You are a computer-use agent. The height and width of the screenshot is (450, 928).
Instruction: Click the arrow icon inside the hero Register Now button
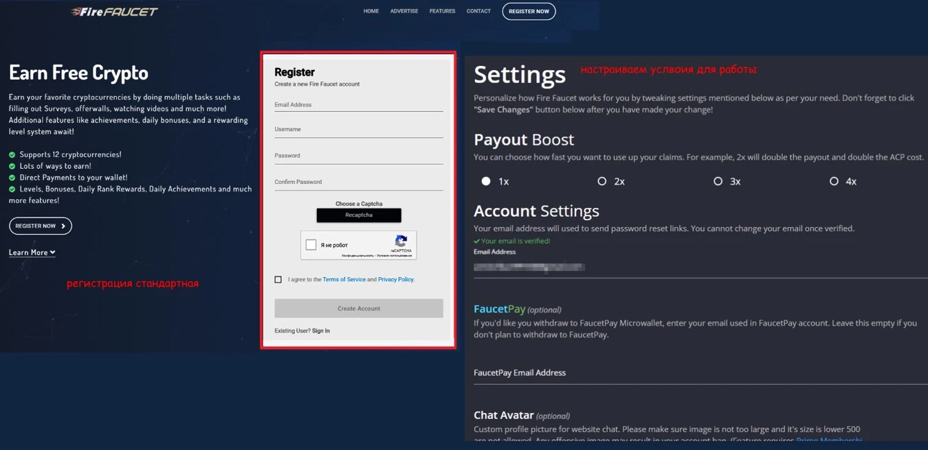[x=63, y=226]
